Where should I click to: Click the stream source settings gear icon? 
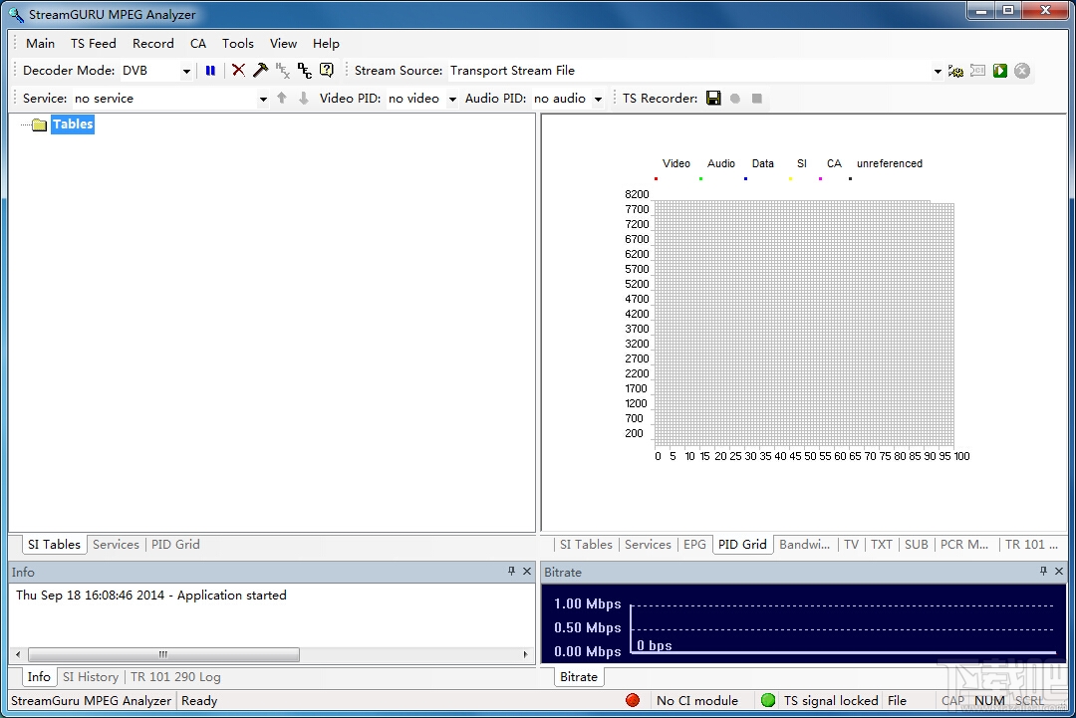[x=956, y=71]
